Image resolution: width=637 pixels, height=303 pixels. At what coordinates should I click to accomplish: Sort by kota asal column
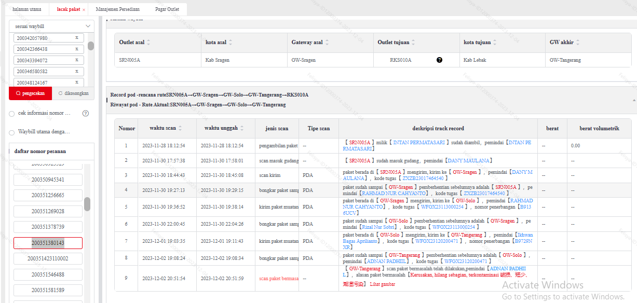tap(231, 42)
